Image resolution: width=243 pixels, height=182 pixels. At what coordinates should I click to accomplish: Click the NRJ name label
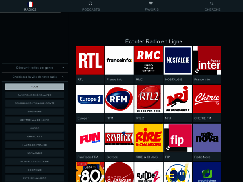[x=168, y=118]
